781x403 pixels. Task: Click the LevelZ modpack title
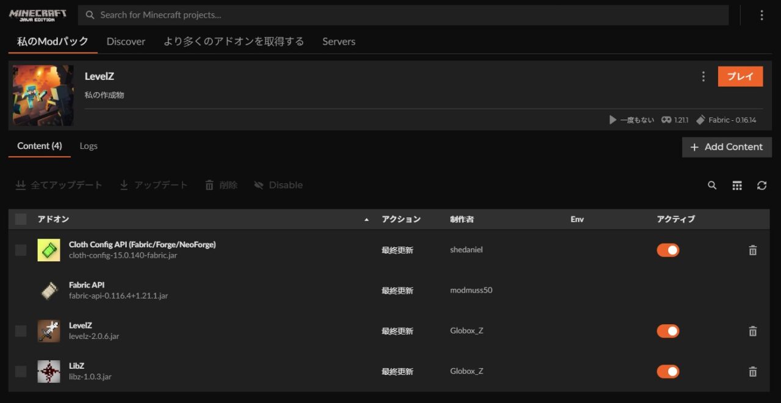pos(99,76)
